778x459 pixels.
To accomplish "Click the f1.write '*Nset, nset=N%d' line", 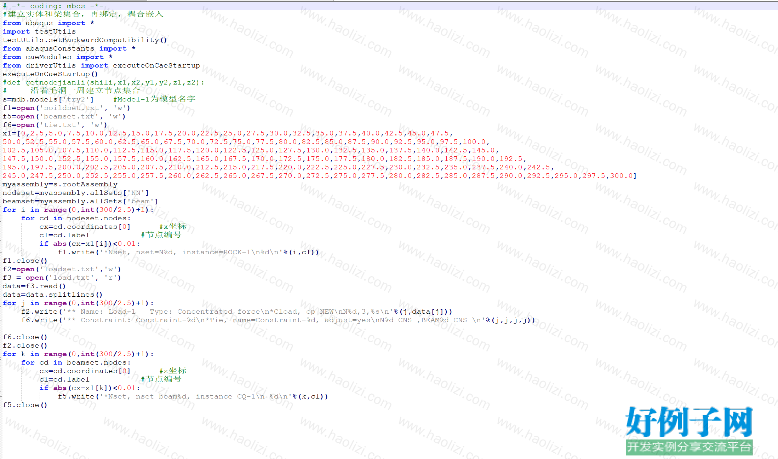I will (189, 252).
